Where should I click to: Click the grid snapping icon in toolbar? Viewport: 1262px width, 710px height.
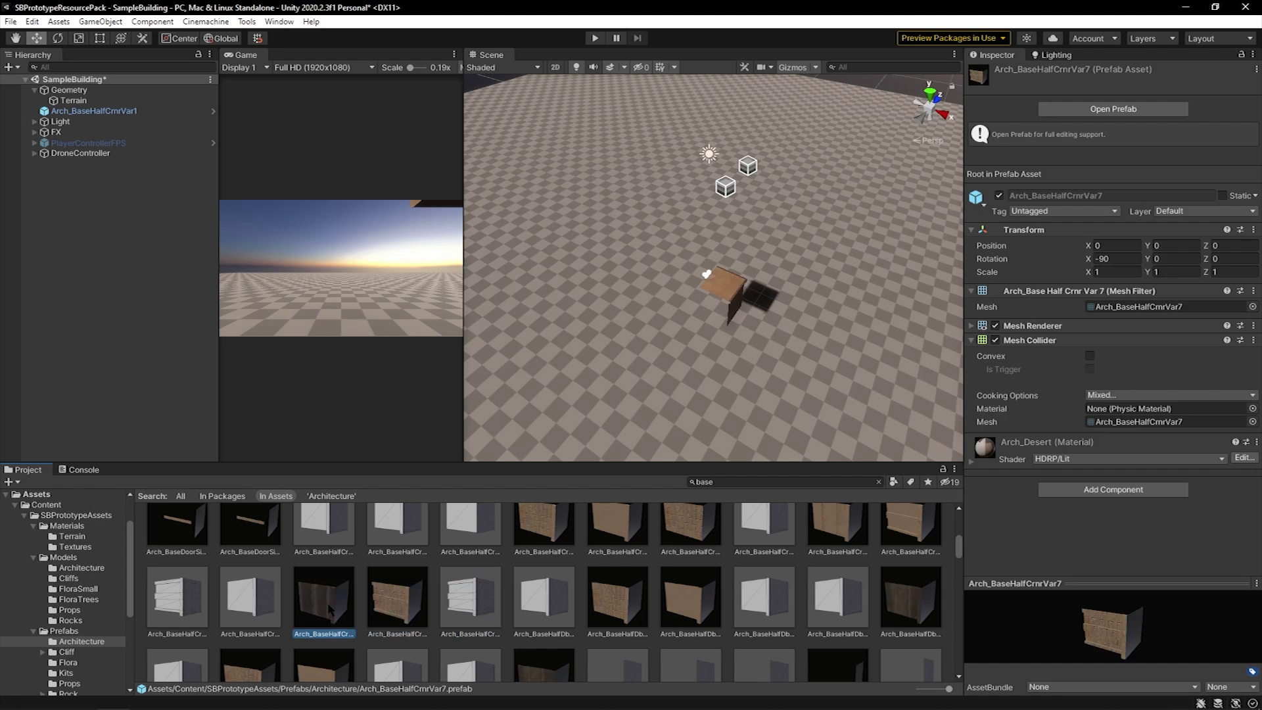[258, 38]
